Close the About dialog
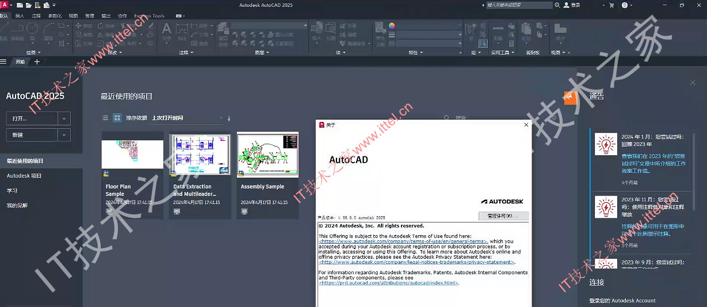This screenshot has width=707, height=307. click(x=526, y=124)
